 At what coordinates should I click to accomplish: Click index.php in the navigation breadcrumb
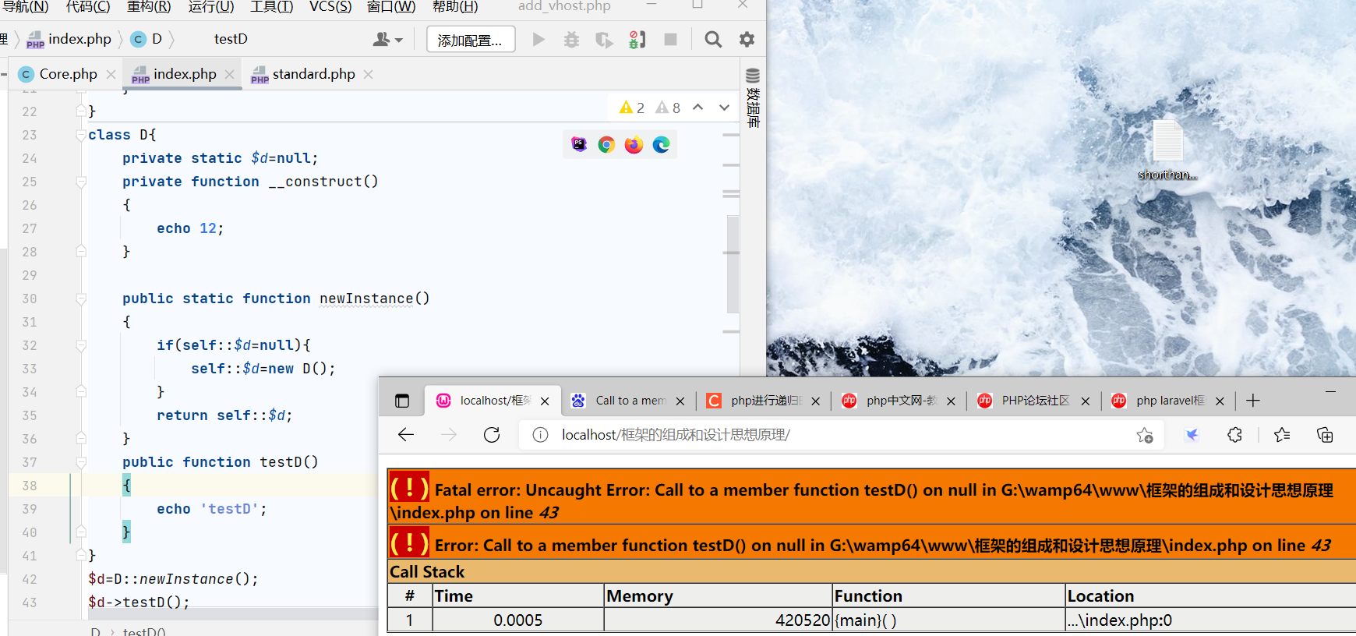(x=69, y=39)
